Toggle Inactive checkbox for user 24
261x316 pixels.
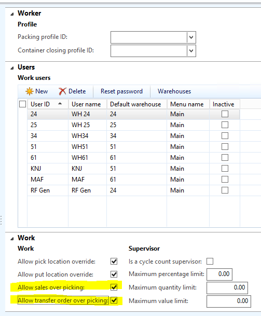tap(225, 114)
